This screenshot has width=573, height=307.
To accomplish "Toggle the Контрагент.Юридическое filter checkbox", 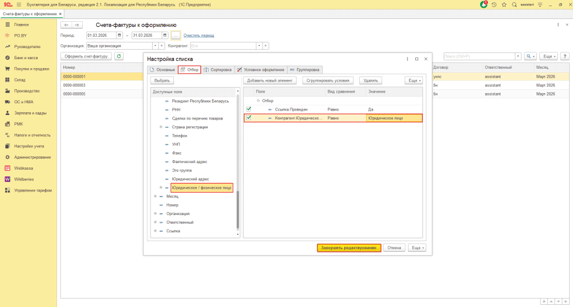I will click(x=249, y=118).
